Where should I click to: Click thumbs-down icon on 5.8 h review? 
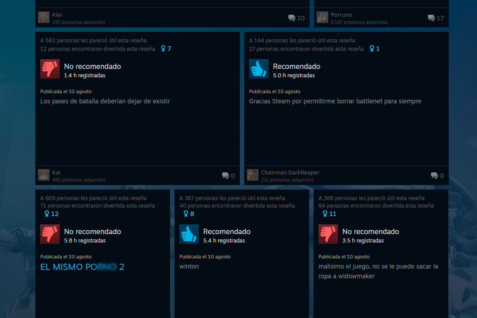tap(50, 234)
